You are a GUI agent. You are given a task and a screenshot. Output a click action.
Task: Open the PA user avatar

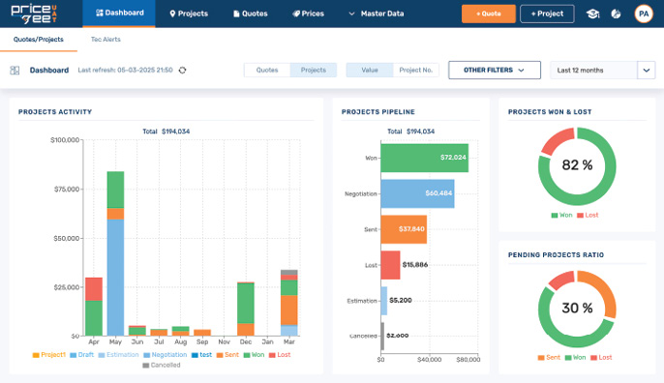click(x=644, y=14)
